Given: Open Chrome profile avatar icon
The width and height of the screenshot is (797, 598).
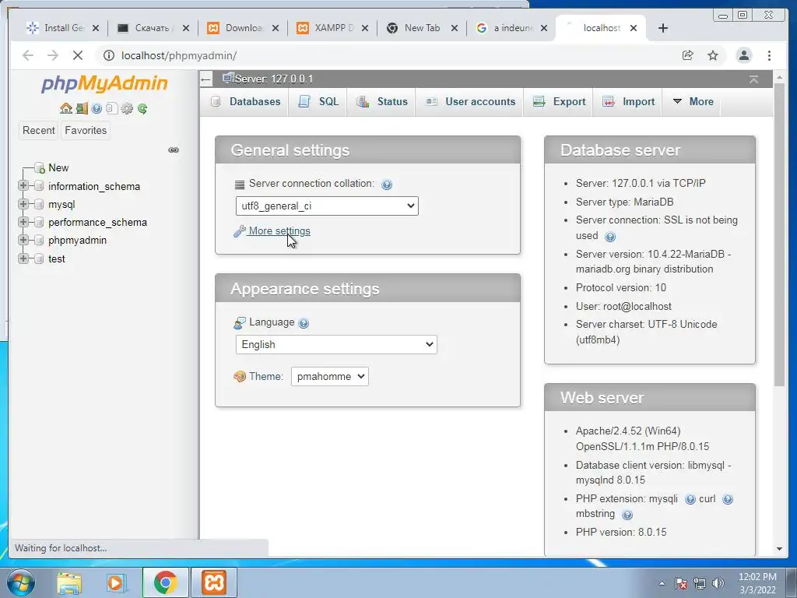Looking at the screenshot, I should [743, 55].
